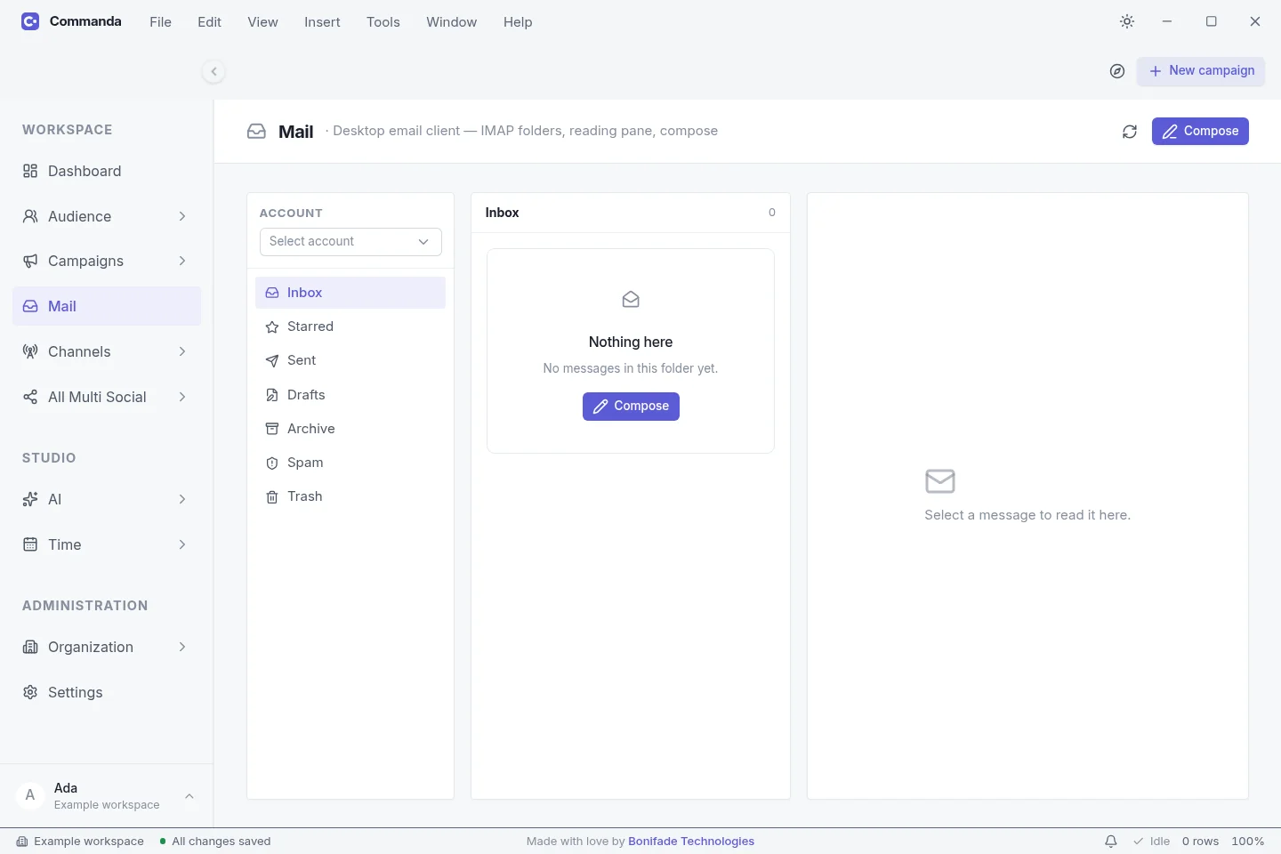Expand the Audience section
Viewport: 1281px width, 854px height.
click(107, 216)
